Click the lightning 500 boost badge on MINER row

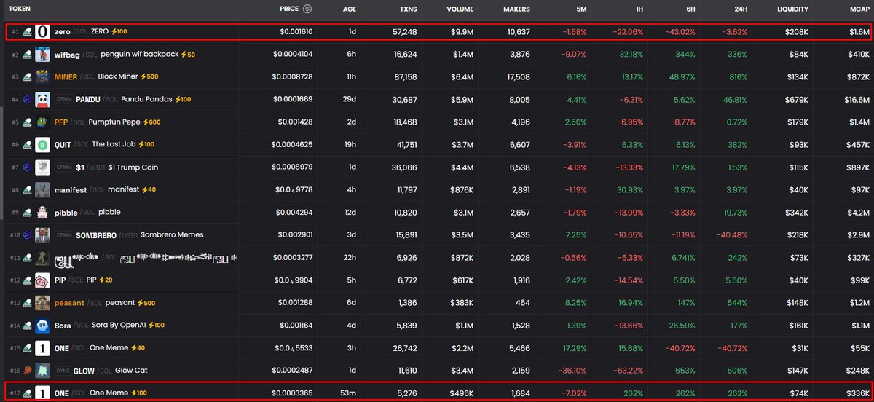click(x=150, y=77)
